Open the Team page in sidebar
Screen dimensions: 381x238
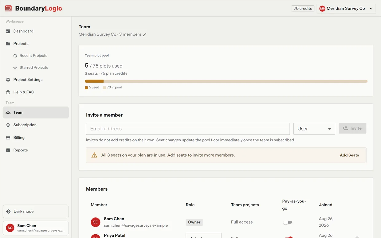[x=36, y=112]
